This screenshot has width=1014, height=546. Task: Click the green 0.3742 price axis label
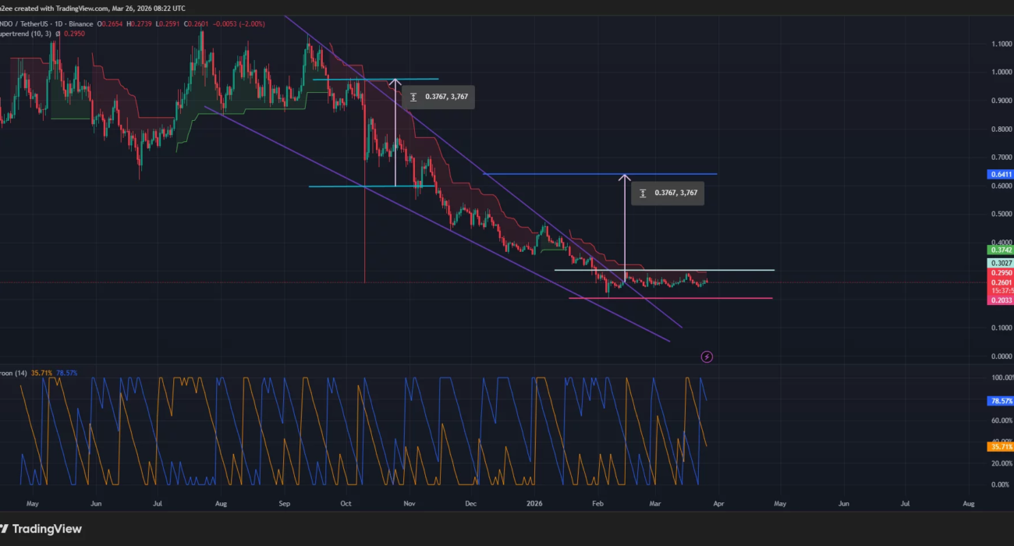point(1000,250)
